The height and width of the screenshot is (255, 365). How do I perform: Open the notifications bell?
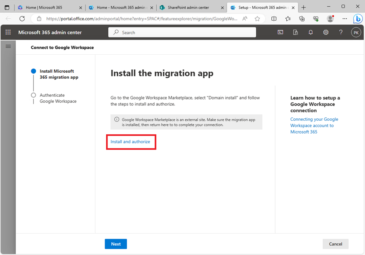pos(311,32)
